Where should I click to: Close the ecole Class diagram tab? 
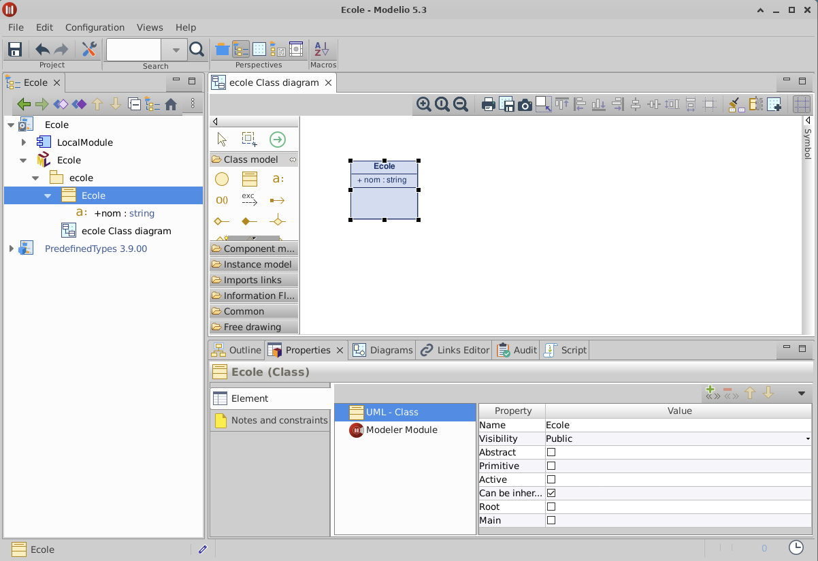[x=328, y=82]
